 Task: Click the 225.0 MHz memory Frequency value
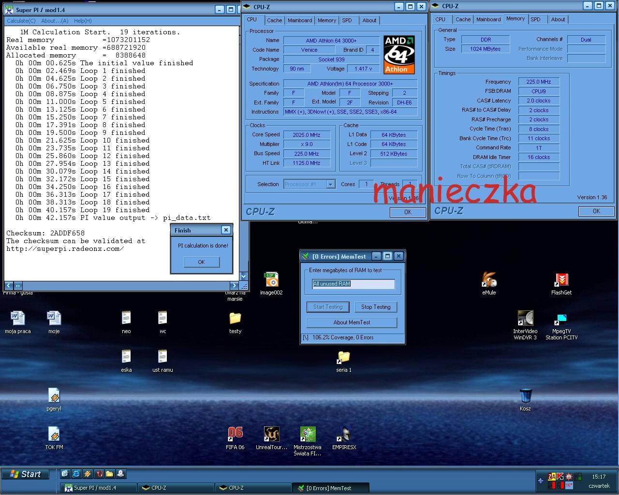point(539,82)
